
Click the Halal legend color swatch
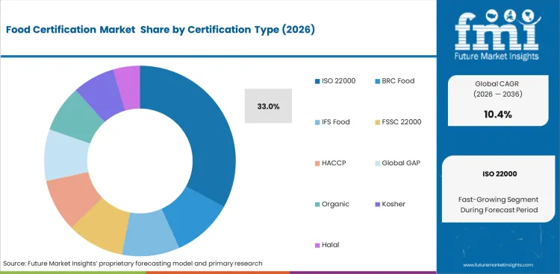click(x=317, y=246)
